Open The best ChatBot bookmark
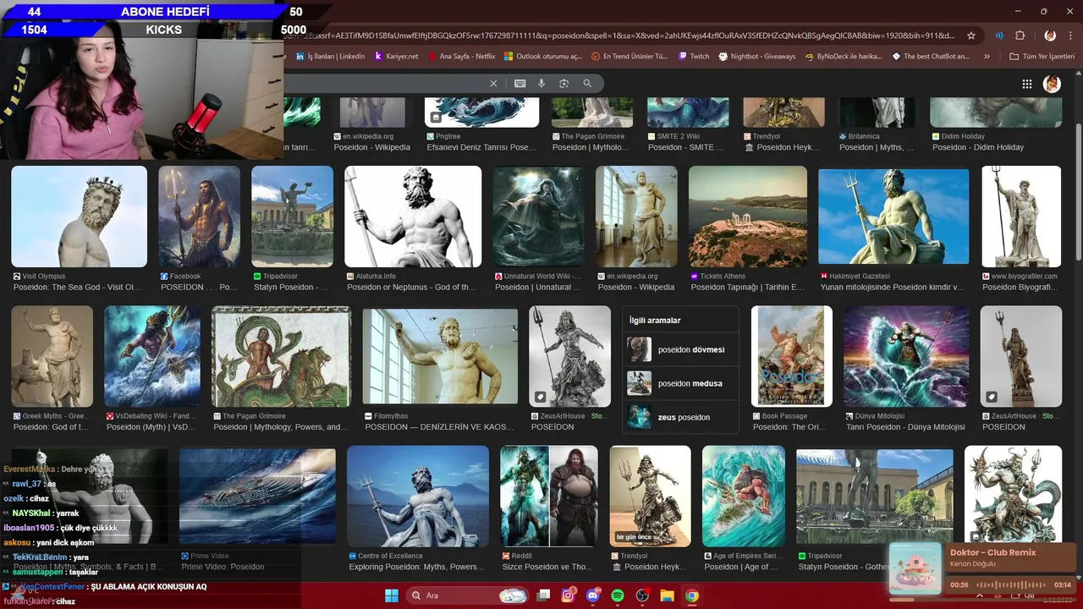The width and height of the screenshot is (1083, 609). tap(931, 56)
